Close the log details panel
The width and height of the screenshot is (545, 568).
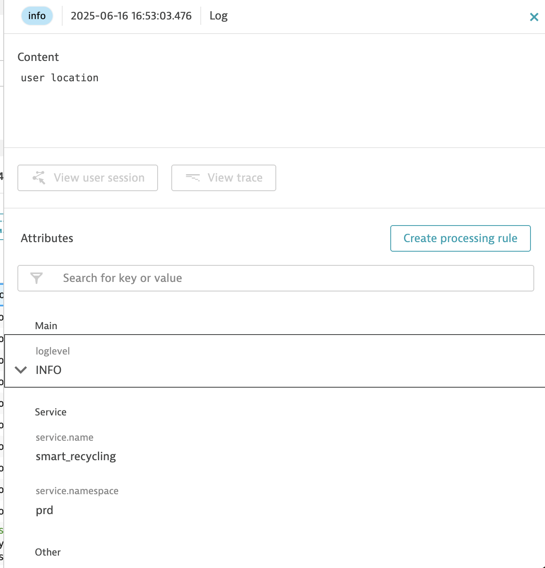tap(534, 17)
